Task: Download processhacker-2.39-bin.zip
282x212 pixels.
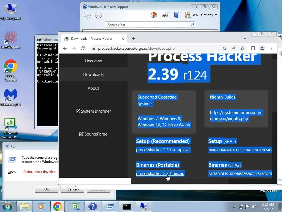Action: click(x=160, y=173)
